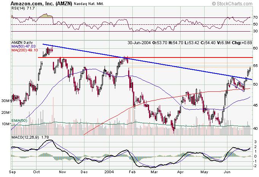Viewport: 259px width, 177px height.
Task: Click the 'RSI(14) 71.7' indicator label
Action: tap(23, 8)
